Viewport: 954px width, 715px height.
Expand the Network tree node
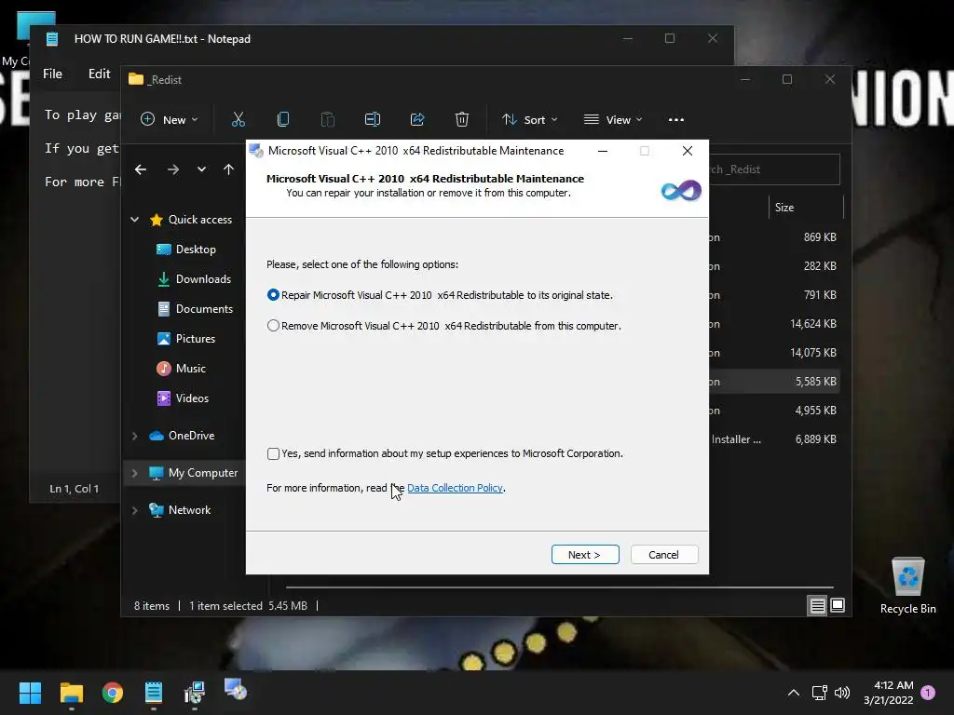(x=134, y=510)
